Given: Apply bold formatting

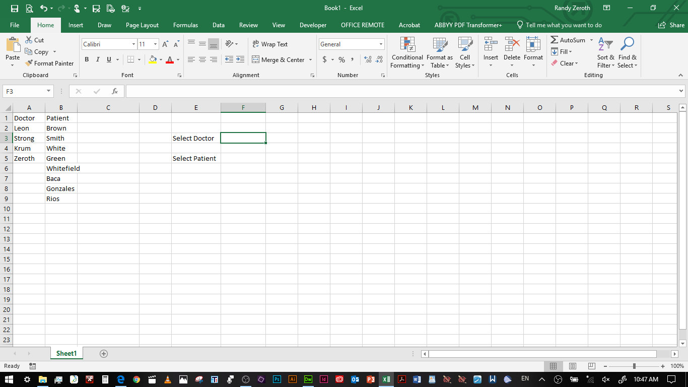Looking at the screenshot, I should (87, 59).
